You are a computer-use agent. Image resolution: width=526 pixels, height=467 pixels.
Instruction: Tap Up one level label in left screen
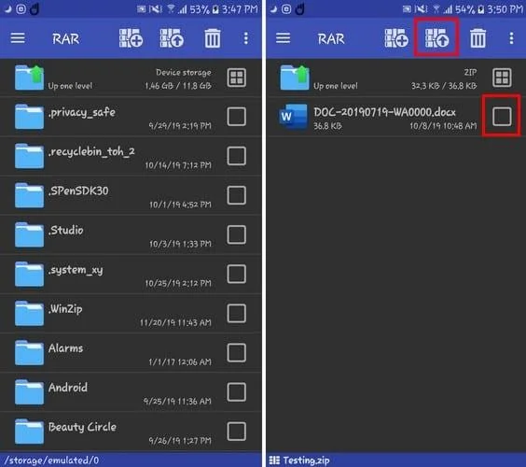70,86
